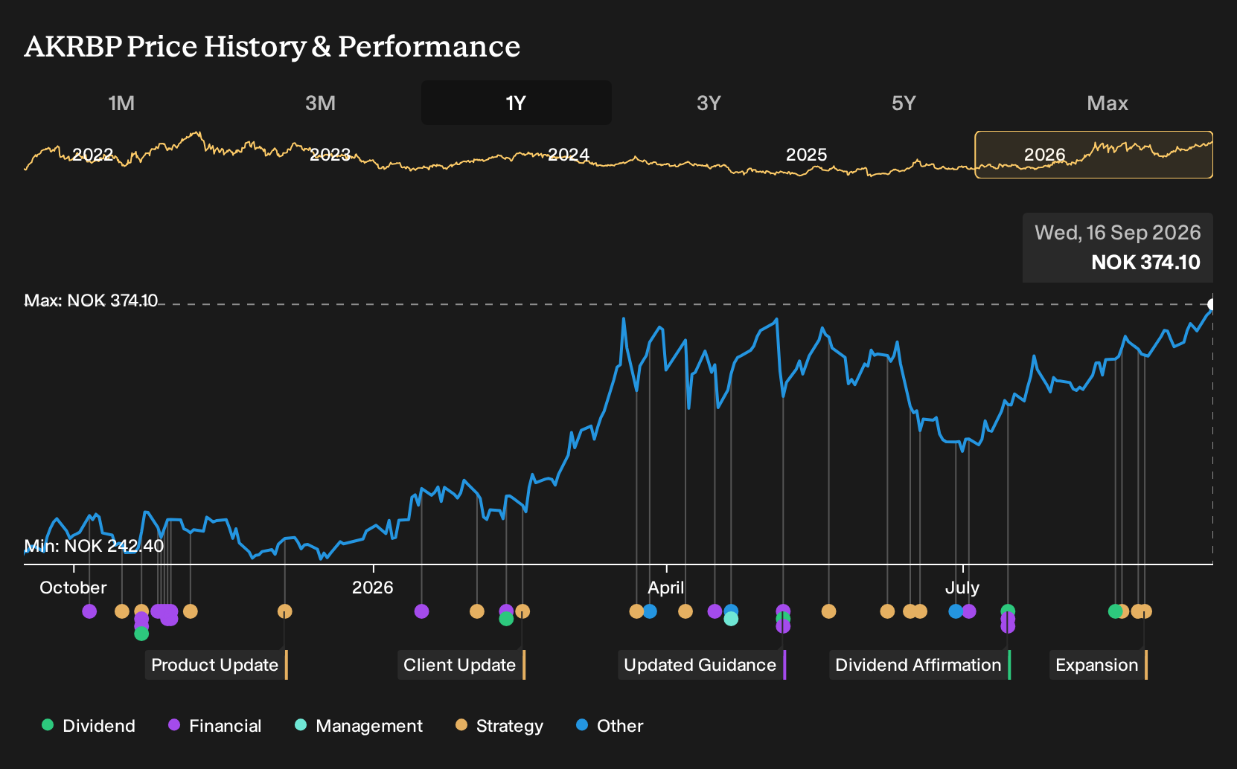
Task: Click the October axis label
Action: tap(73, 588)
